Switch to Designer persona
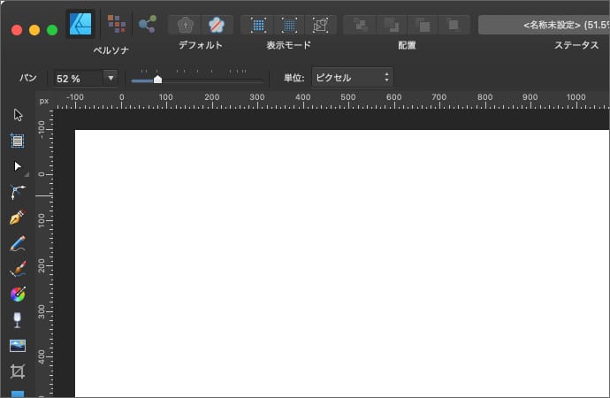 pos(81,23)
